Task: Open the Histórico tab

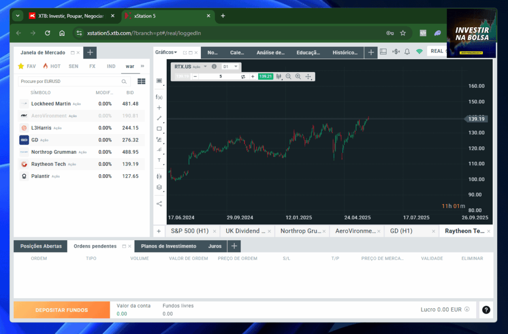Action: point(345,53)
